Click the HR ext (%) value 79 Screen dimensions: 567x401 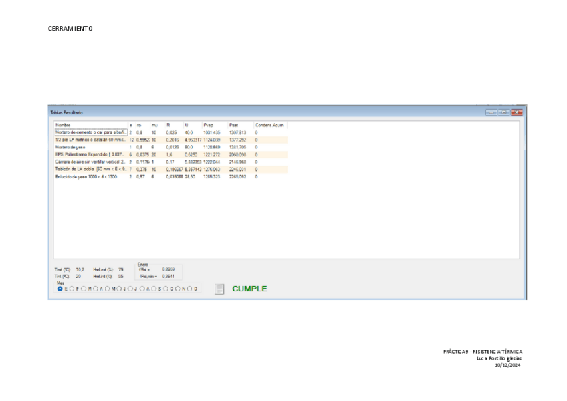(121, 270)
